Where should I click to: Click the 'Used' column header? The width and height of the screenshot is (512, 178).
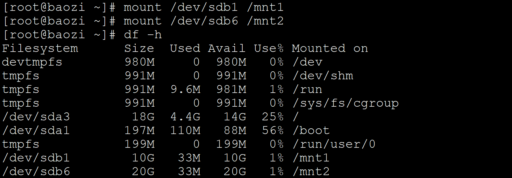pos(185,48)
